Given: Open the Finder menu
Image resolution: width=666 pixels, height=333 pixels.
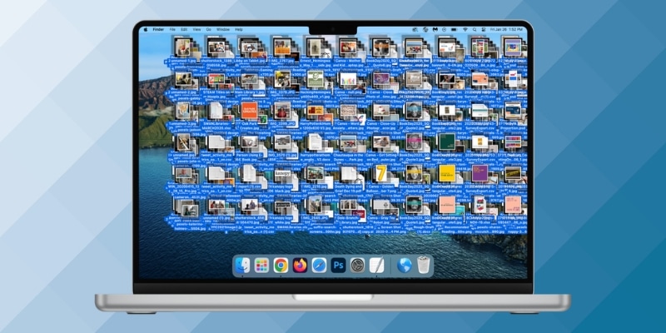Looking at the screenshot, I should point(158,30).
